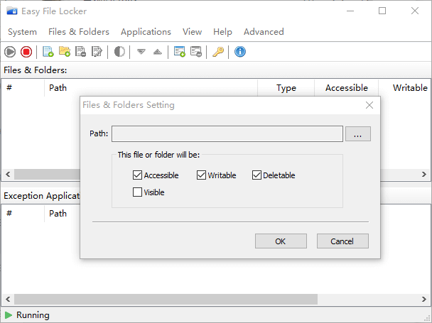The image size is (432, 323).
Task: Focus the Path text field
Action: pos(227,134)
